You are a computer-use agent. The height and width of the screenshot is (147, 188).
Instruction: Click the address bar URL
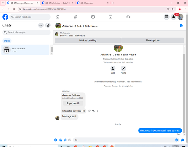[x=44, y=9]
